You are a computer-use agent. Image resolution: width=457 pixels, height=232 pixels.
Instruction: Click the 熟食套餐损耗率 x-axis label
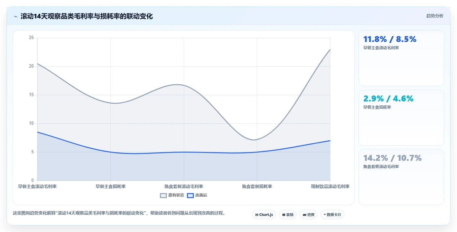[257, 186]
